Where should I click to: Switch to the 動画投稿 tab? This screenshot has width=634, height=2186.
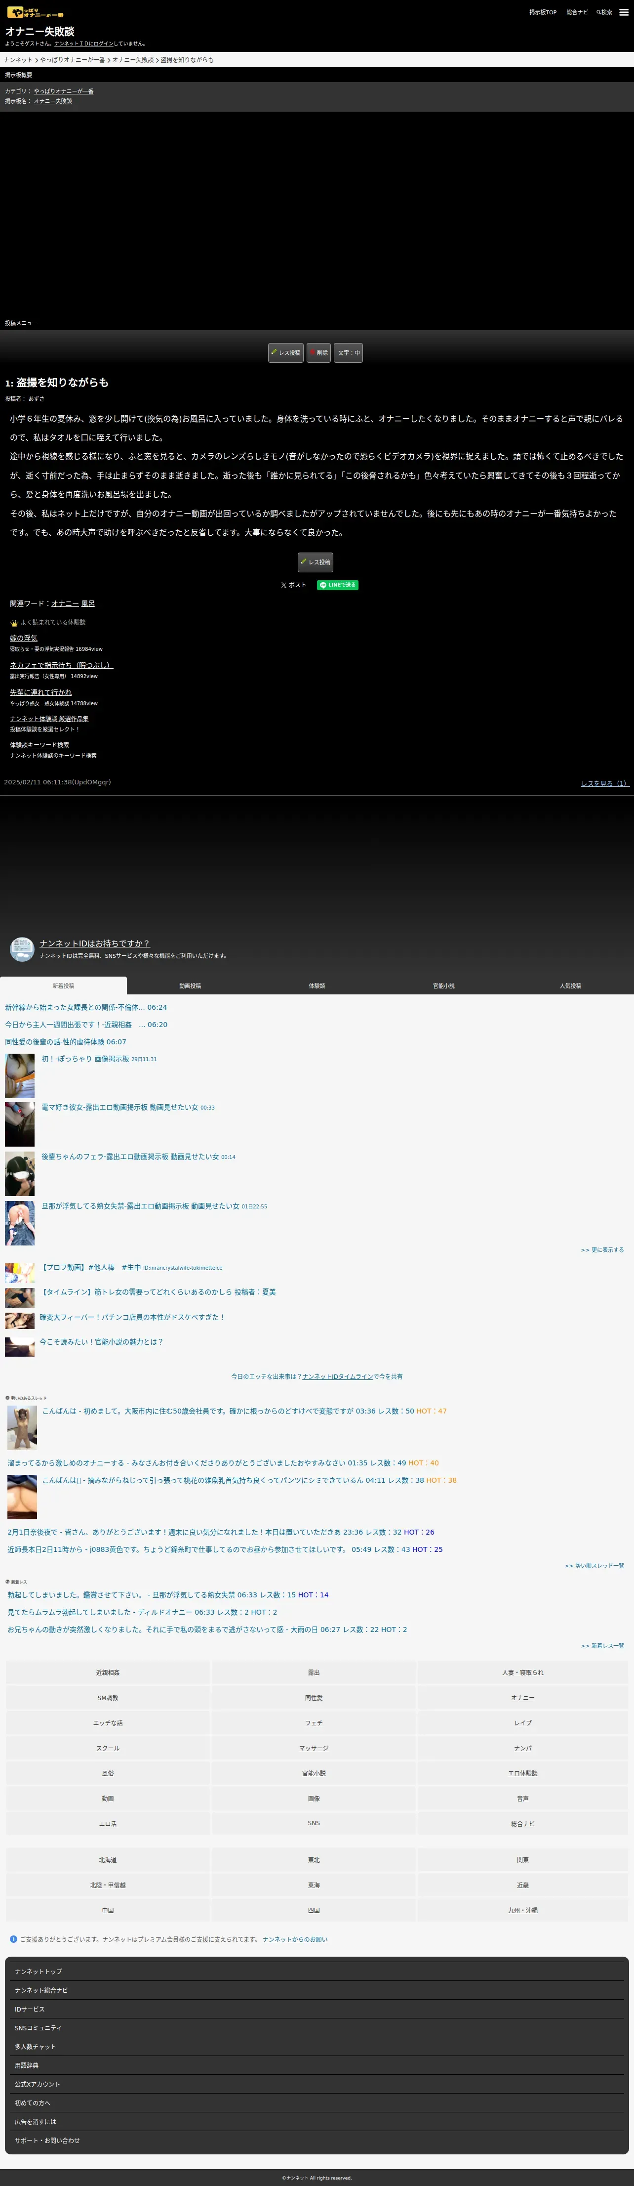pos(190,985)
